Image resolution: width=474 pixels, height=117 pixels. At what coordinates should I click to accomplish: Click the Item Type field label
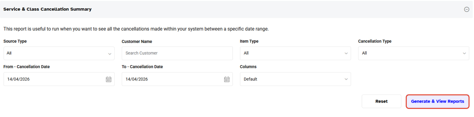click(249, 41)
